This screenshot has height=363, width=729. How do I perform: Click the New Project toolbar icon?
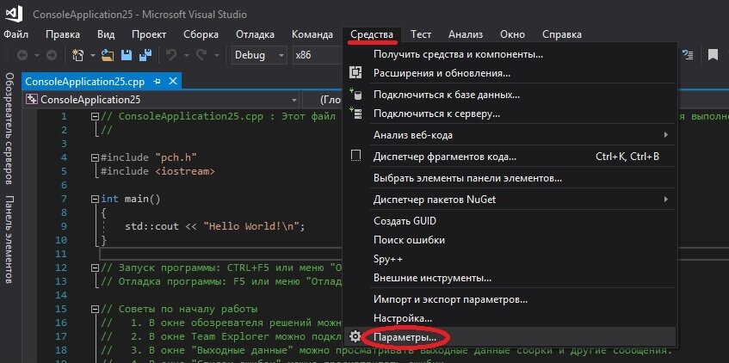point(78,55)
